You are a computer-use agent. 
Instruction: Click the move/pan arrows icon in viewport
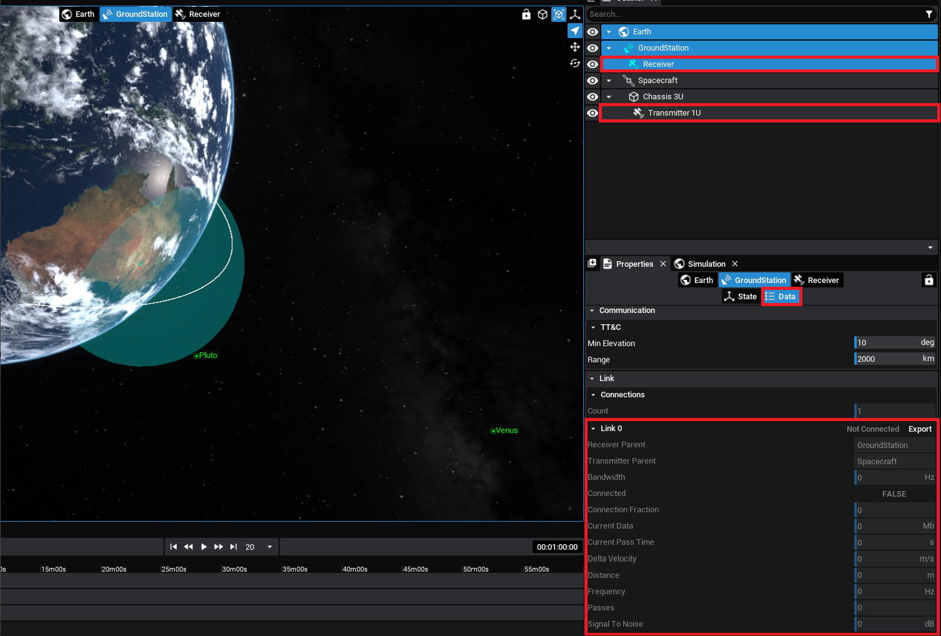[575, 47]
